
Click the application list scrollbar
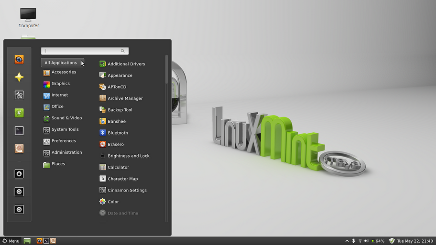166,69
